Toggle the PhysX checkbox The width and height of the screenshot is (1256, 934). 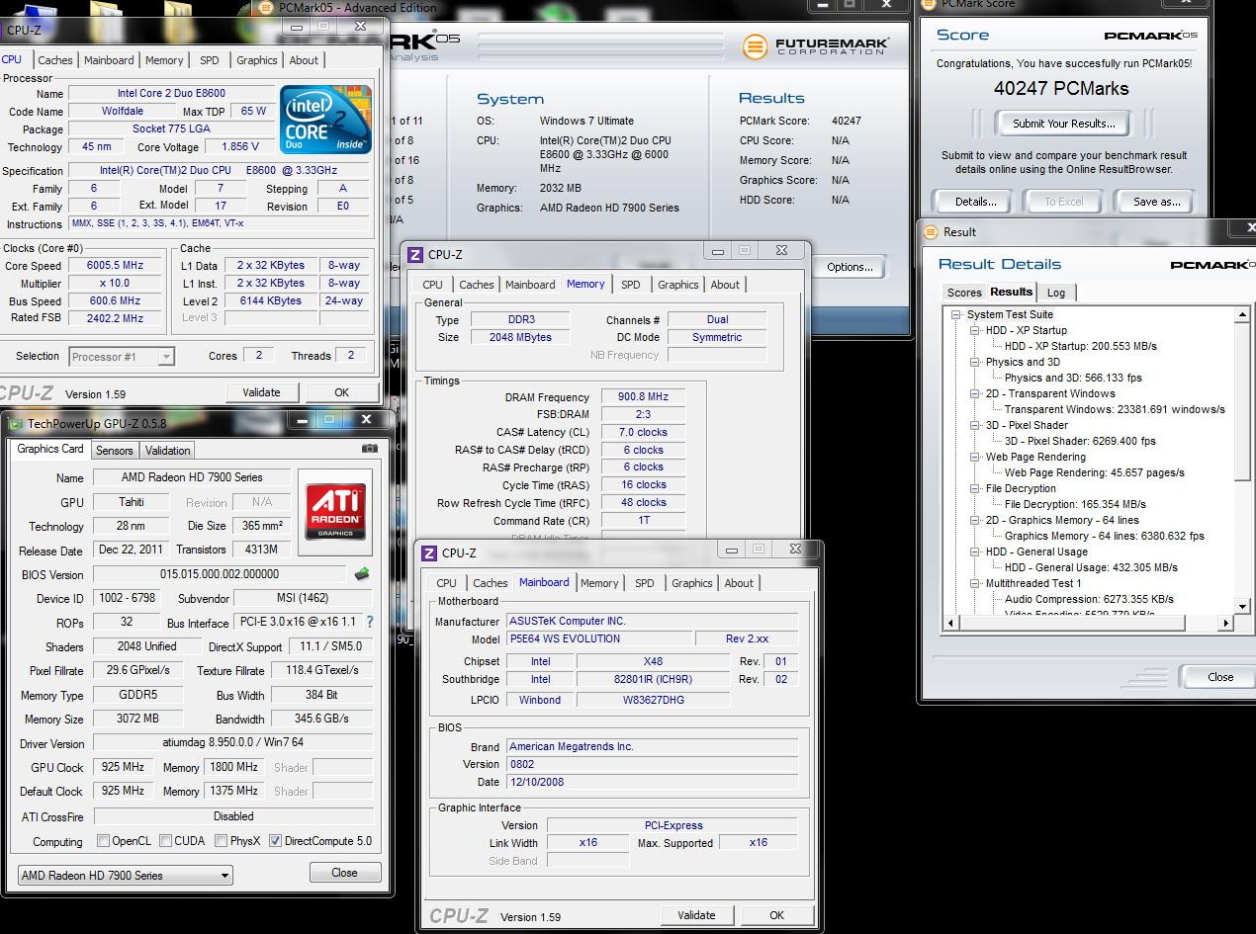(221, 841)
